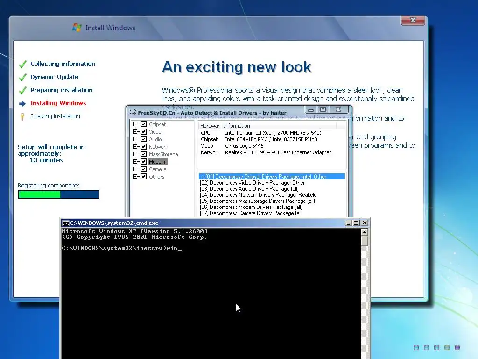Image resolution: width=478 pixels, height=359 pixels.
Task: Click the cmd.exe scrollbar up arrow
Action: [x=364, y=232]
